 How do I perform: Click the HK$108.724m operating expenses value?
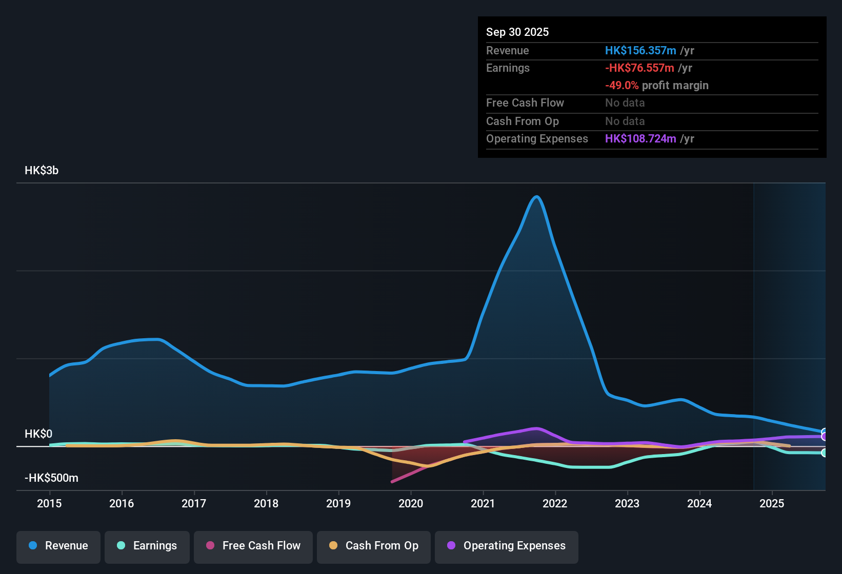[640, 138]
